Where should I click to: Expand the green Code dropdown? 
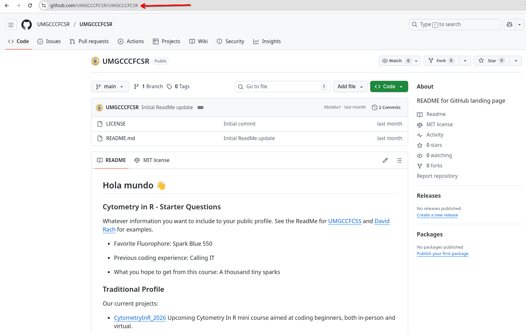(x=389, y=87)
